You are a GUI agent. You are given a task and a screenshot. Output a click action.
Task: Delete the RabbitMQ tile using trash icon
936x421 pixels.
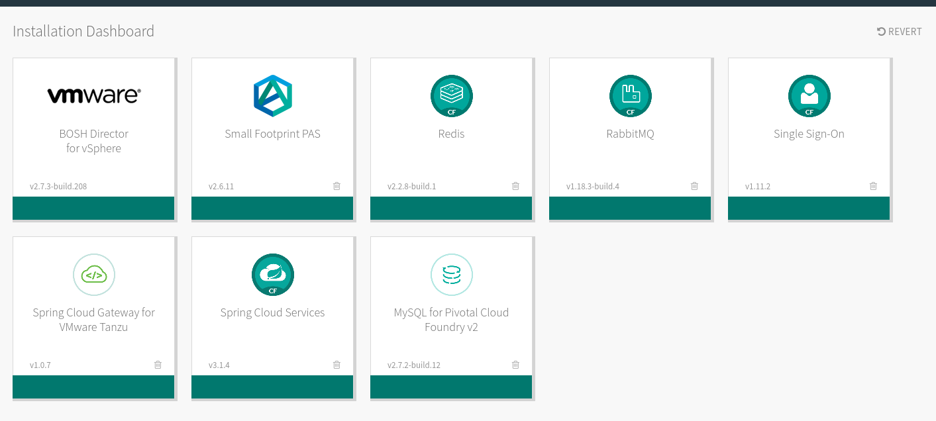coord(694,186)
